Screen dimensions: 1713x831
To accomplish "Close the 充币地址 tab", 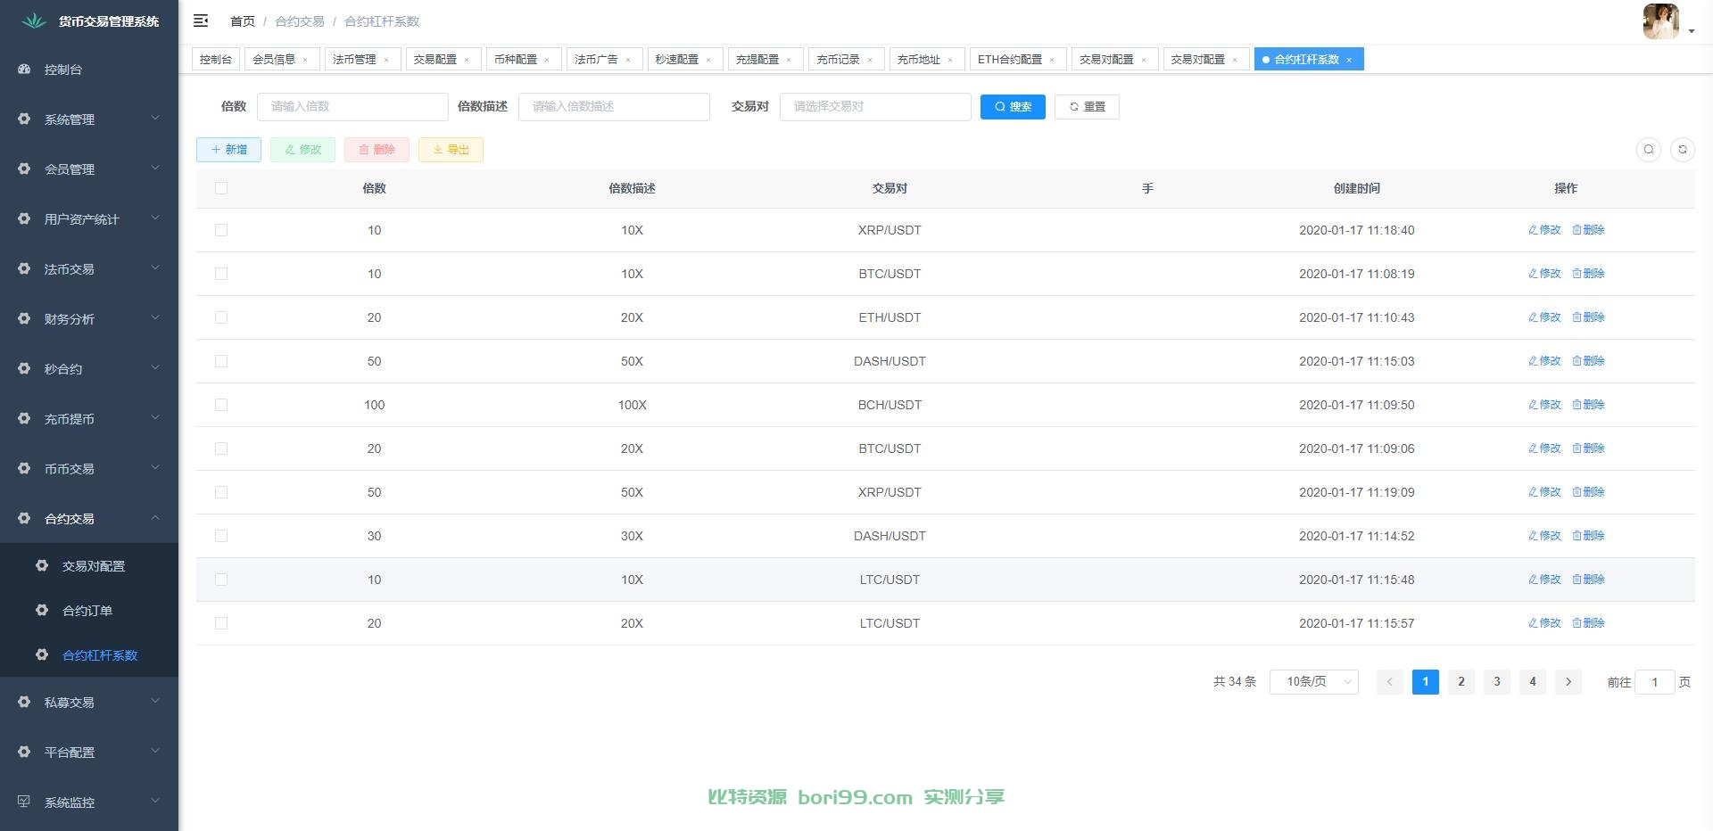I will coord(950,60).
